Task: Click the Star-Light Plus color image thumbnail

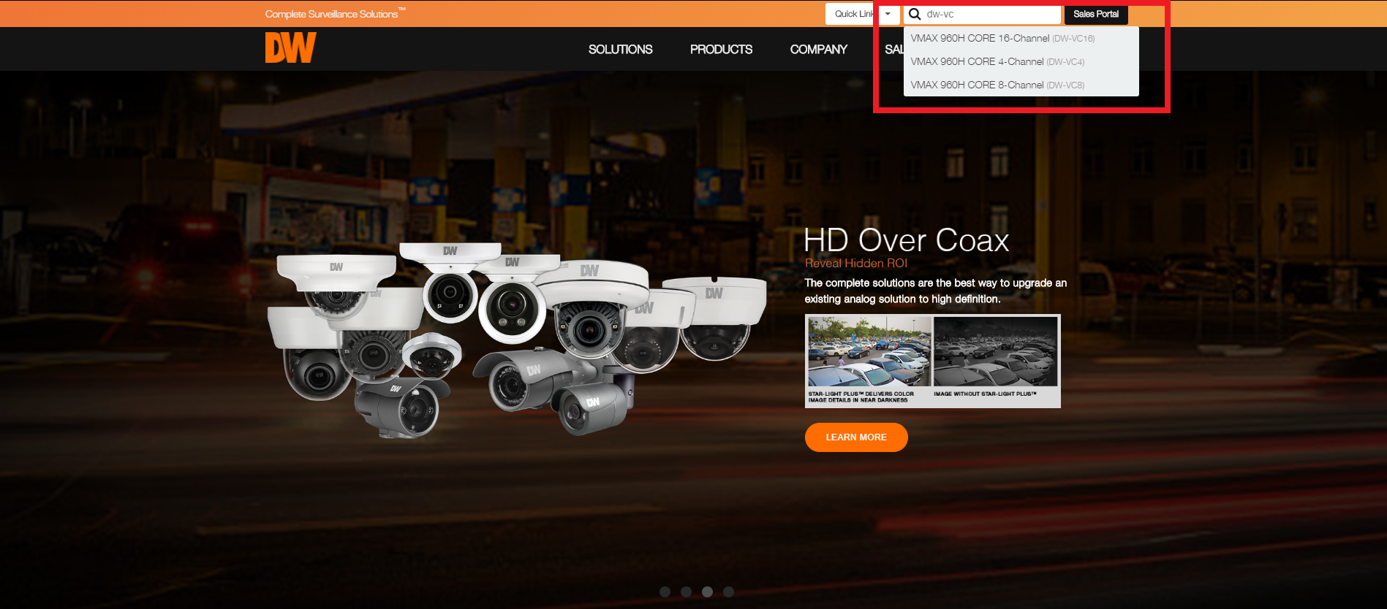Action: click(x=869, y=352)
